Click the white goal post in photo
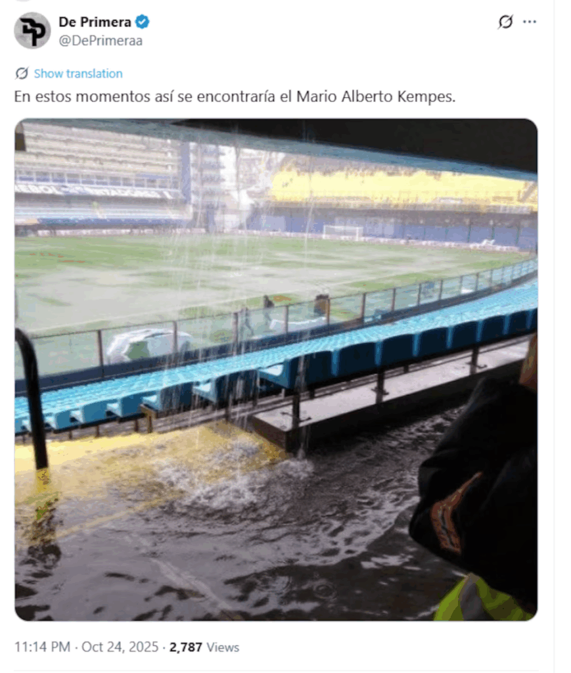 point(342,232)
